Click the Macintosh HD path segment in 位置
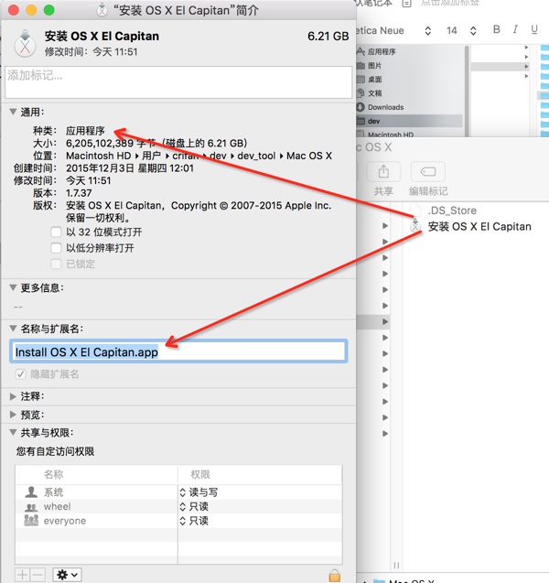This screenshot has height=583, width=549. [99, 156]
